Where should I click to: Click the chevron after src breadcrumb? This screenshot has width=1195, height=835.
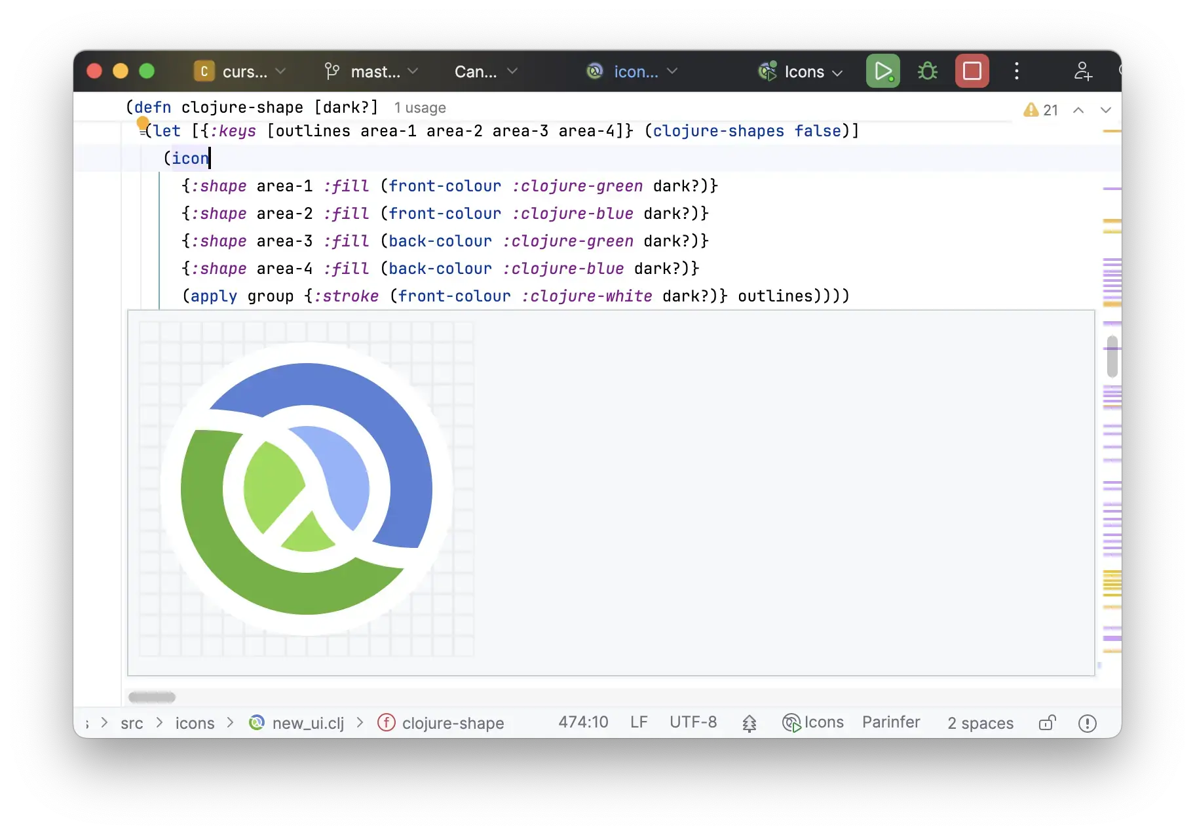(x=159, y=722)
